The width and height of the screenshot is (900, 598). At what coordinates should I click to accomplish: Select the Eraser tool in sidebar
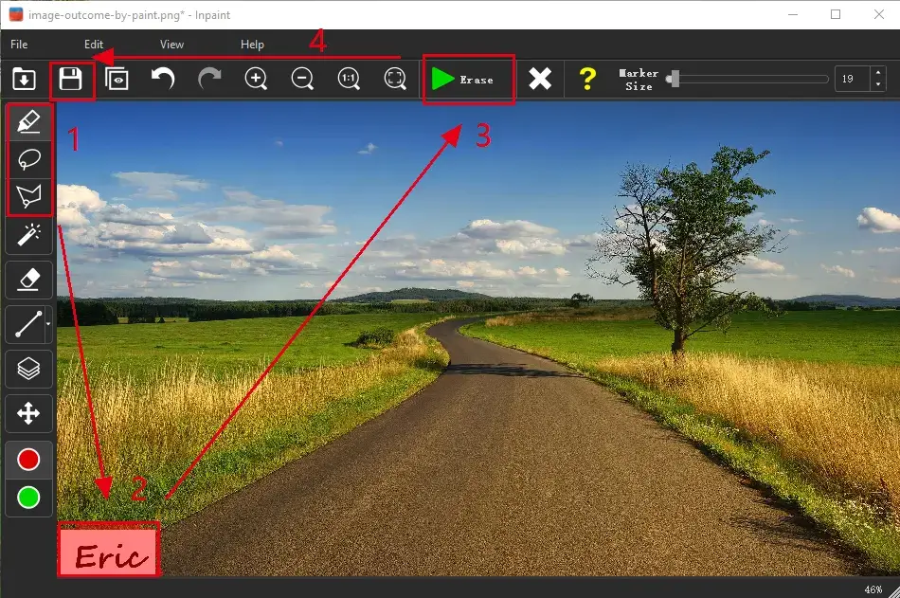[x=28, y=280]
